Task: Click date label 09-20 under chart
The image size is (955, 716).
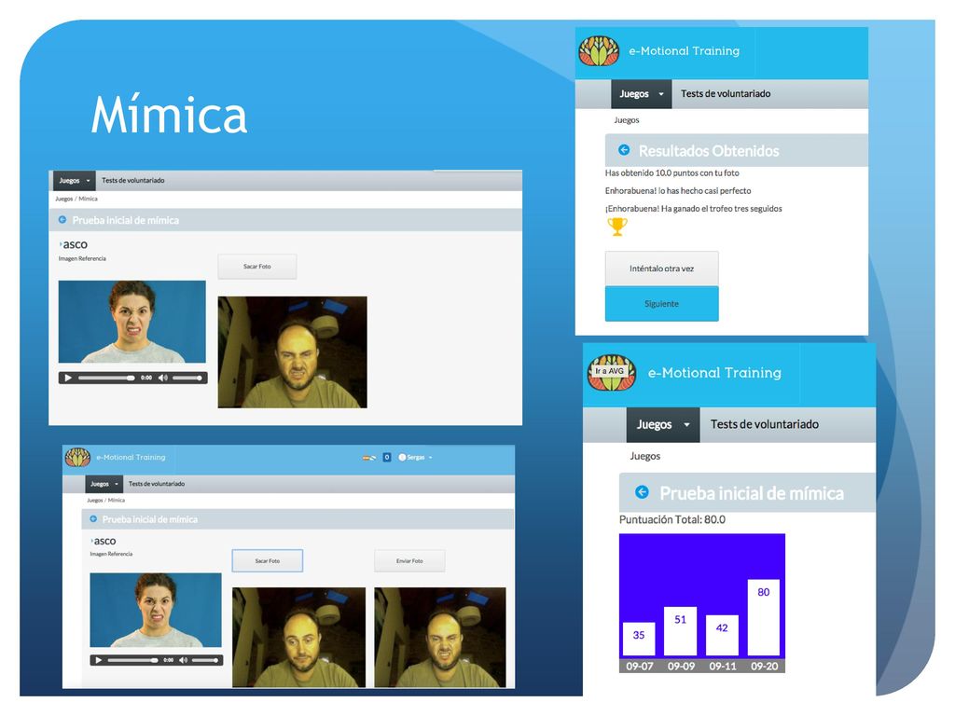Action: [x=765, y=666]
